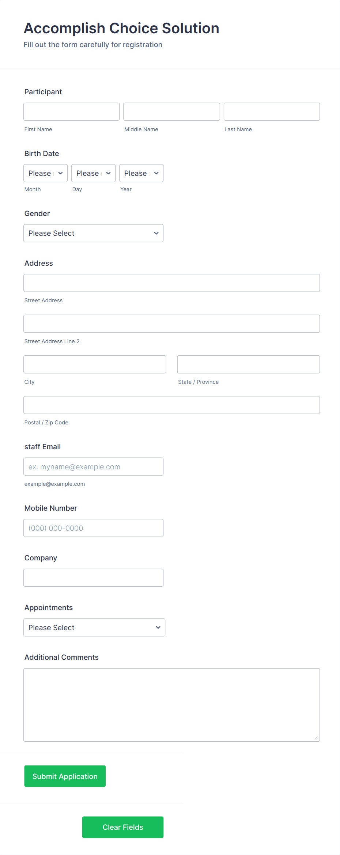Click the Street Address Line 2 field
The image size is (340, 855).
point(171,324)
